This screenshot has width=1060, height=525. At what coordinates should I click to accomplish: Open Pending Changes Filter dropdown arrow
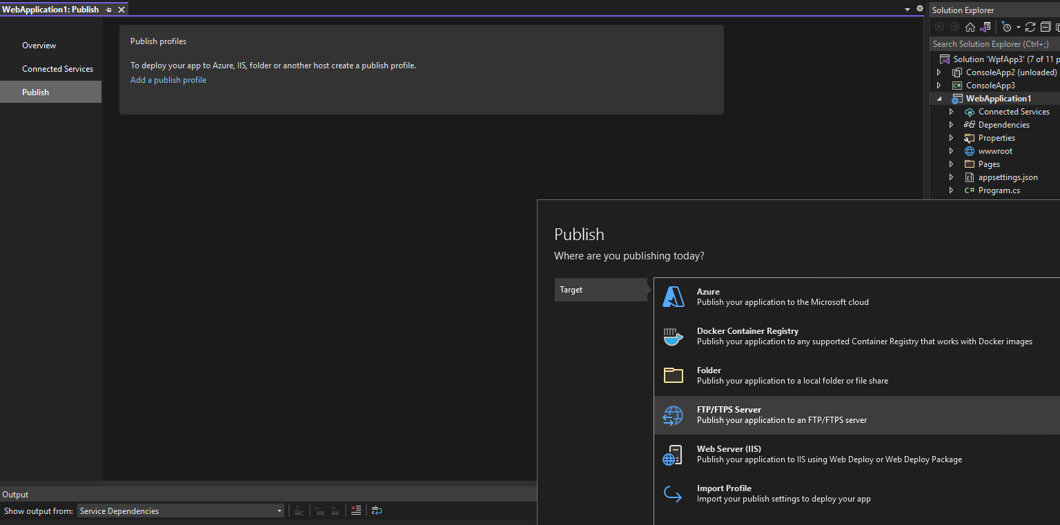(x=1019, y=28)
